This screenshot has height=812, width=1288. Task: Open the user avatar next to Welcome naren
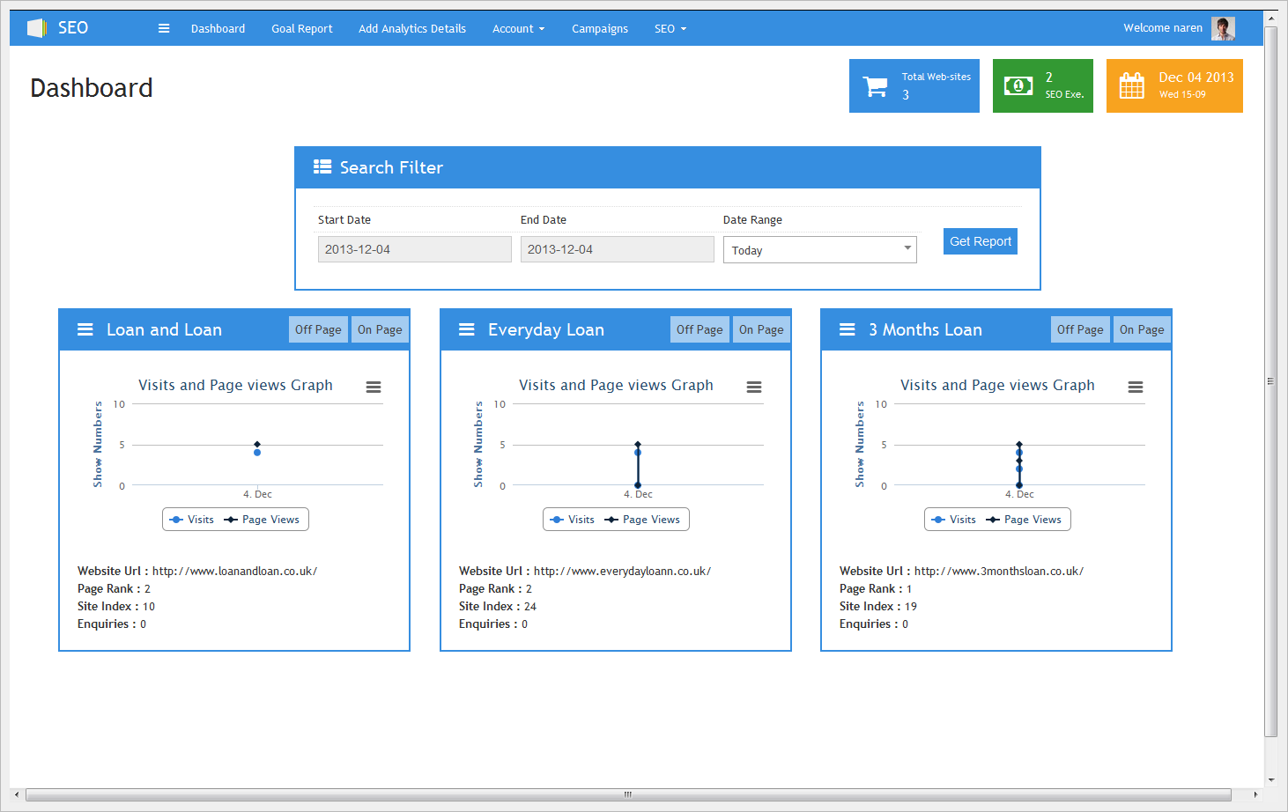point(1223,28)
